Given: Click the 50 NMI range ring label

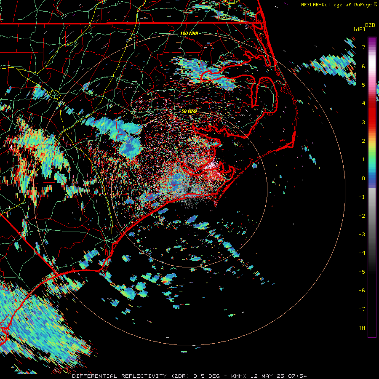Looking at the screenshot, I should (189, 111).
